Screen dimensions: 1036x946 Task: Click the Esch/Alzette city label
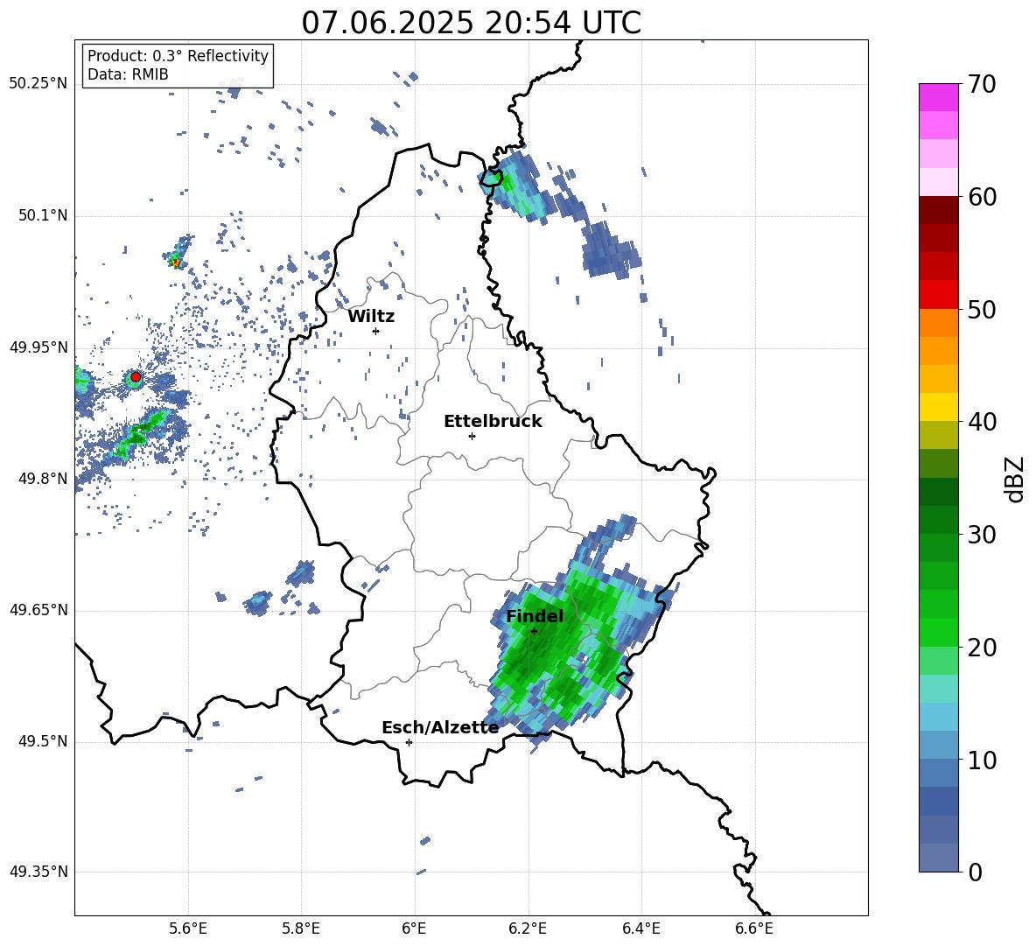(x=440, y=727)
